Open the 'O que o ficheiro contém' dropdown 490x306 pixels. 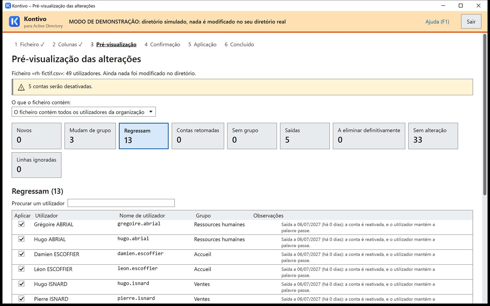pos(84,112)
